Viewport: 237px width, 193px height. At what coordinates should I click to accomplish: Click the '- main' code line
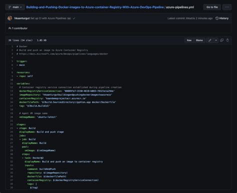click(20, 65)
